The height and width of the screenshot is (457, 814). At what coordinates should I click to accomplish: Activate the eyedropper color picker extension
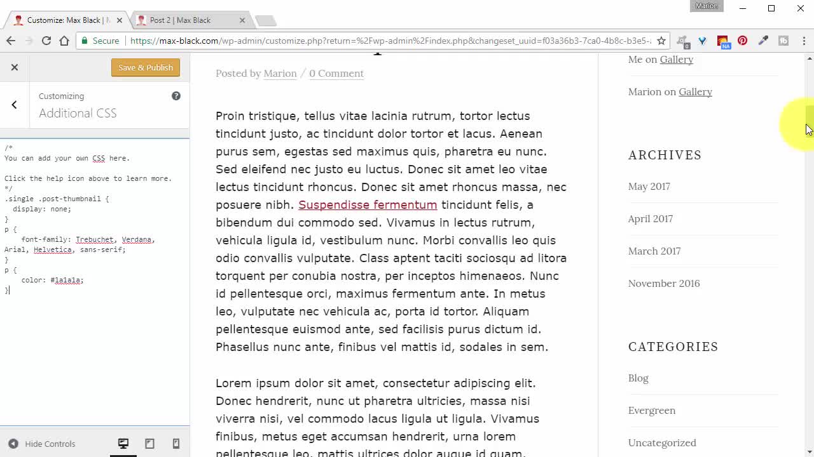pos(763,41)
